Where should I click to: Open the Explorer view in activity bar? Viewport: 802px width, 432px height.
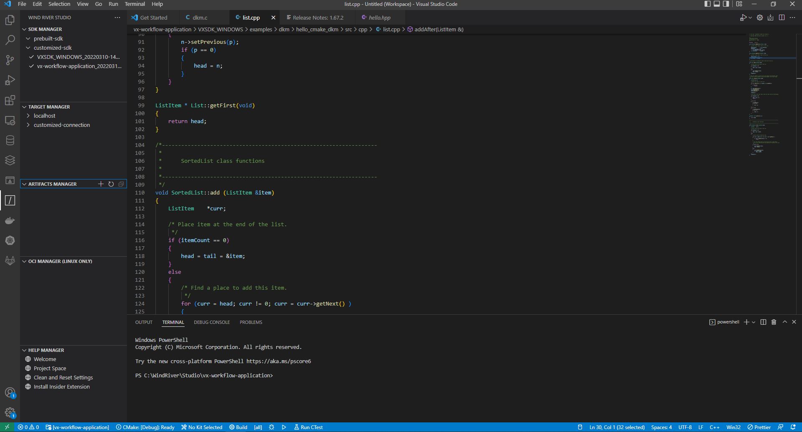(x=10, y=20)
